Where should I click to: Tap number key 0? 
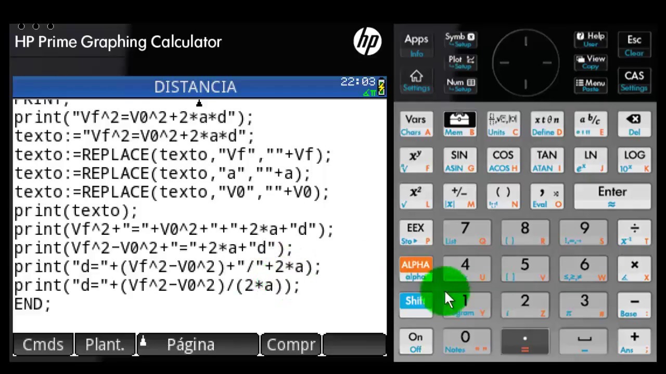tap(467, 342)
